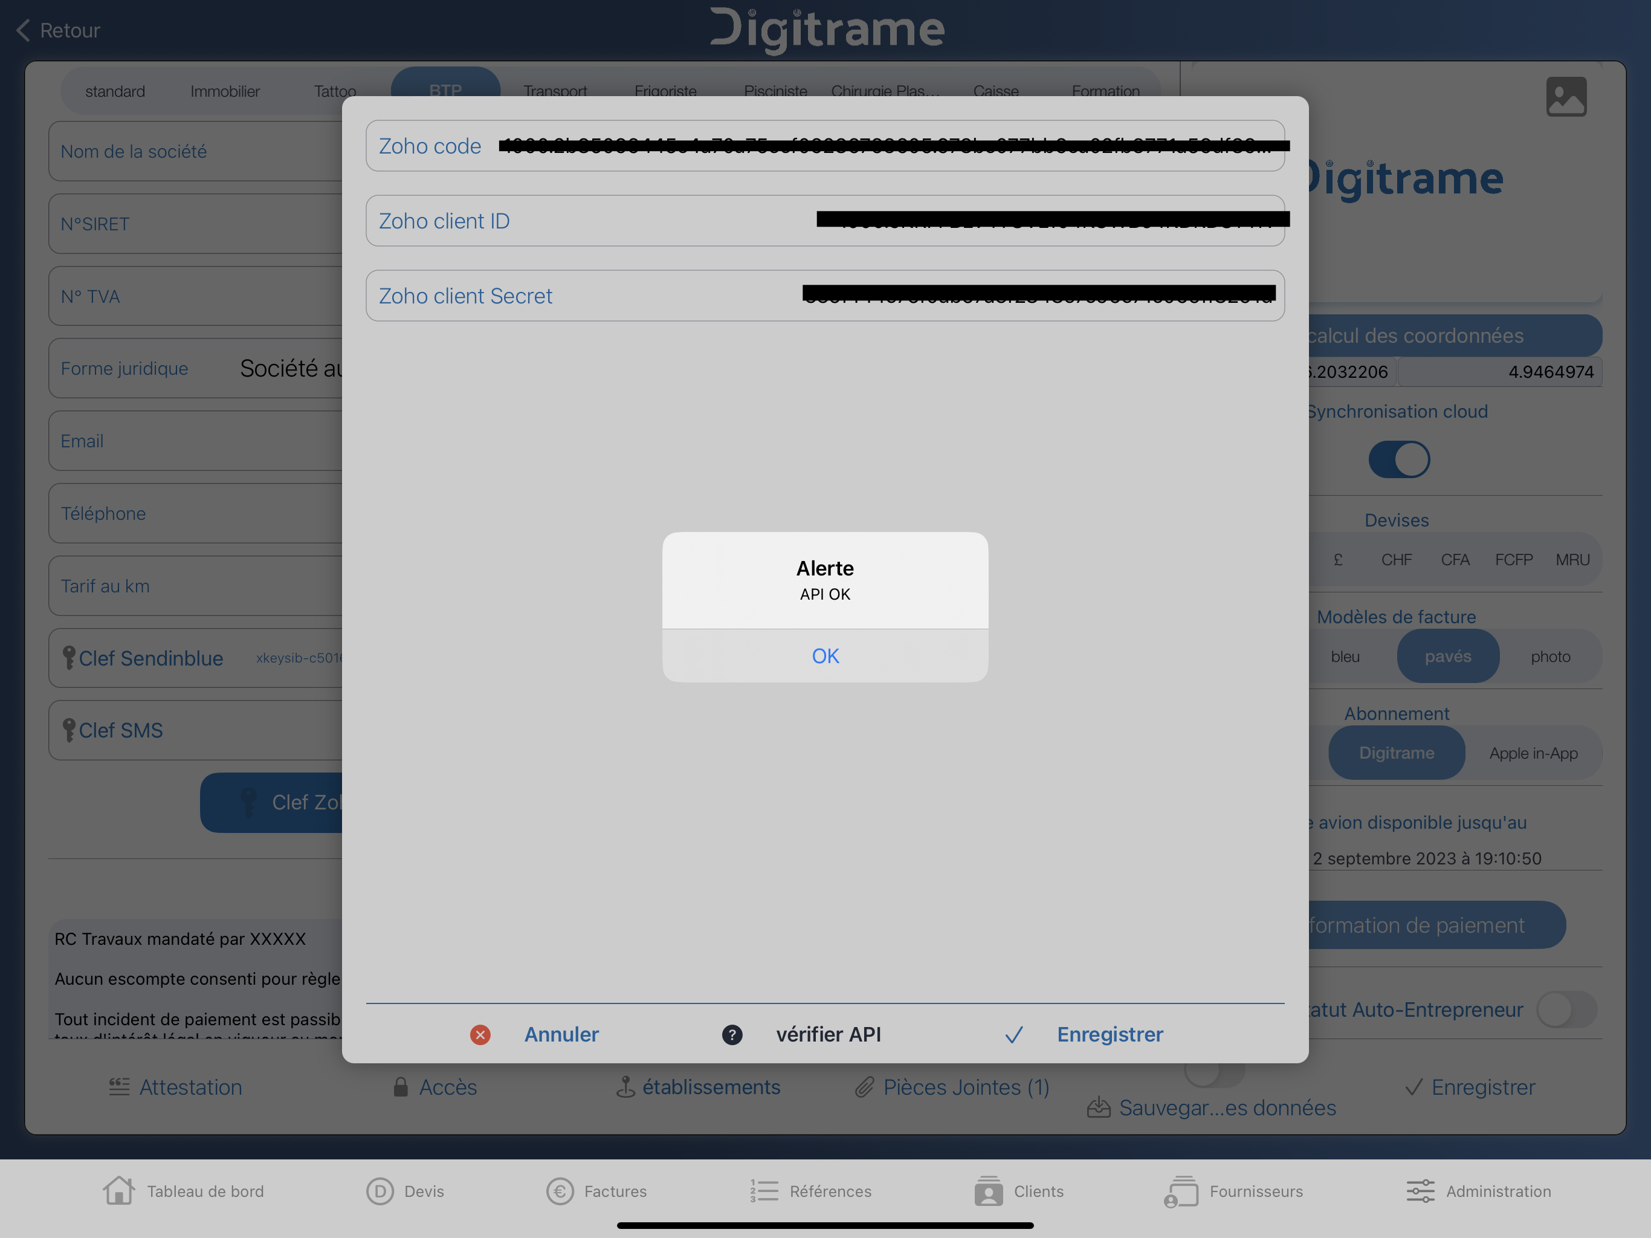This screenshot has height=1238, width=1651.
Task: Click the Accès lock icon
Action: click(x=400, y=1087)
